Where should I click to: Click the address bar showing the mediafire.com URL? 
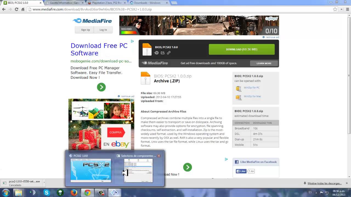[181, 9]
